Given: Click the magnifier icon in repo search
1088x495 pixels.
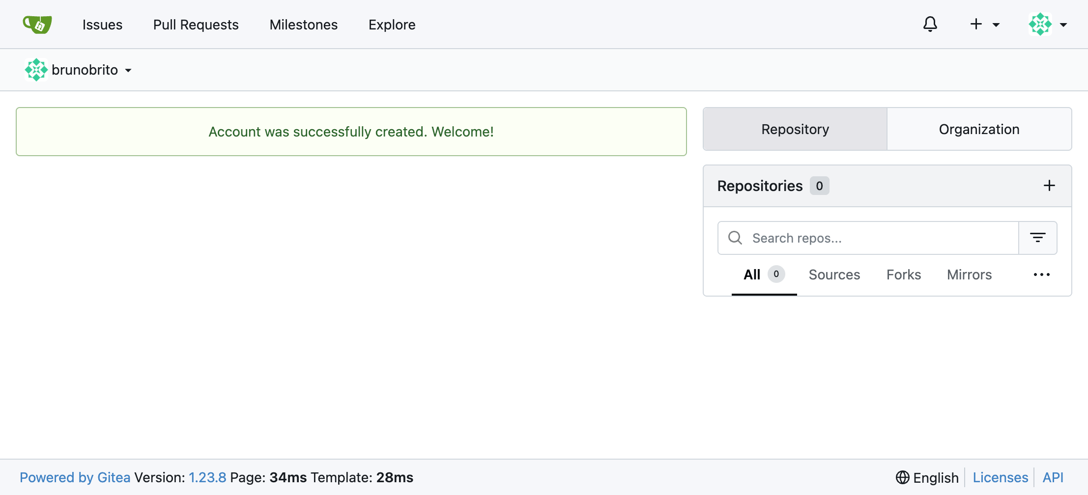Looking at the screenshot, I should click(x=735, y=238).
